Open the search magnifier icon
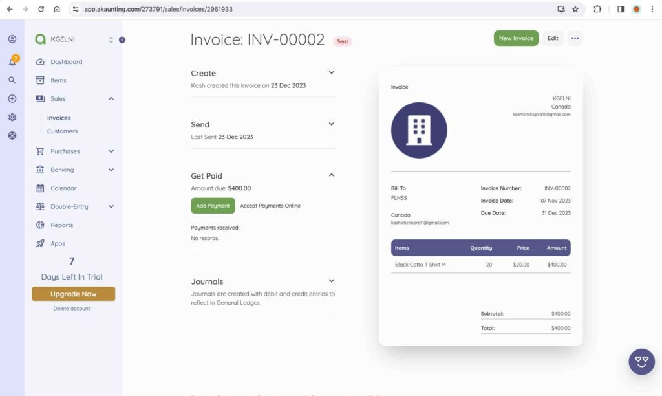Image resolution: width=662 pixels, height=396 pixels. tap(12, 80)
